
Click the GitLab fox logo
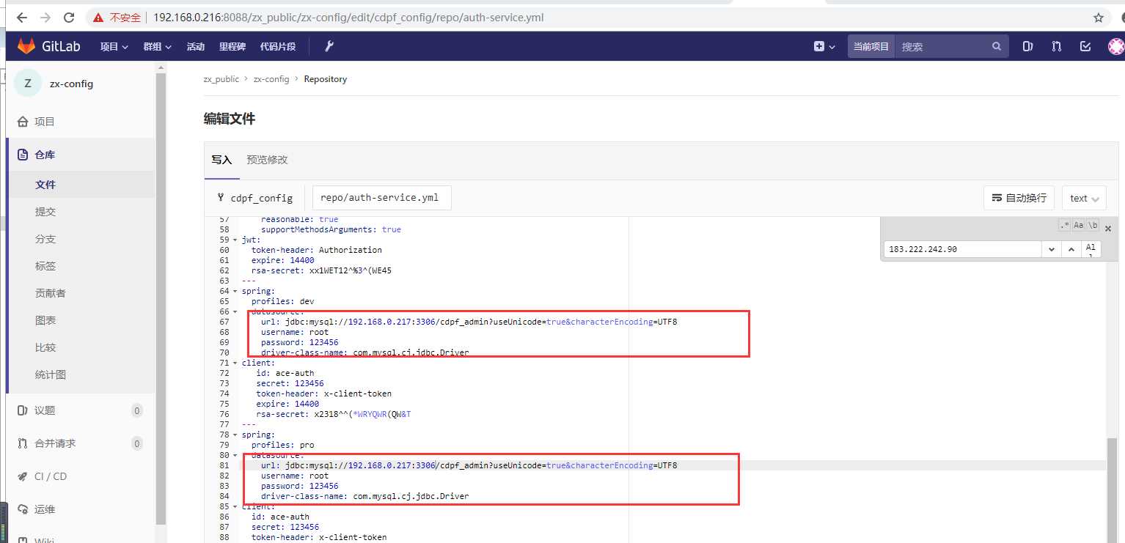click(x=26, y=46)
